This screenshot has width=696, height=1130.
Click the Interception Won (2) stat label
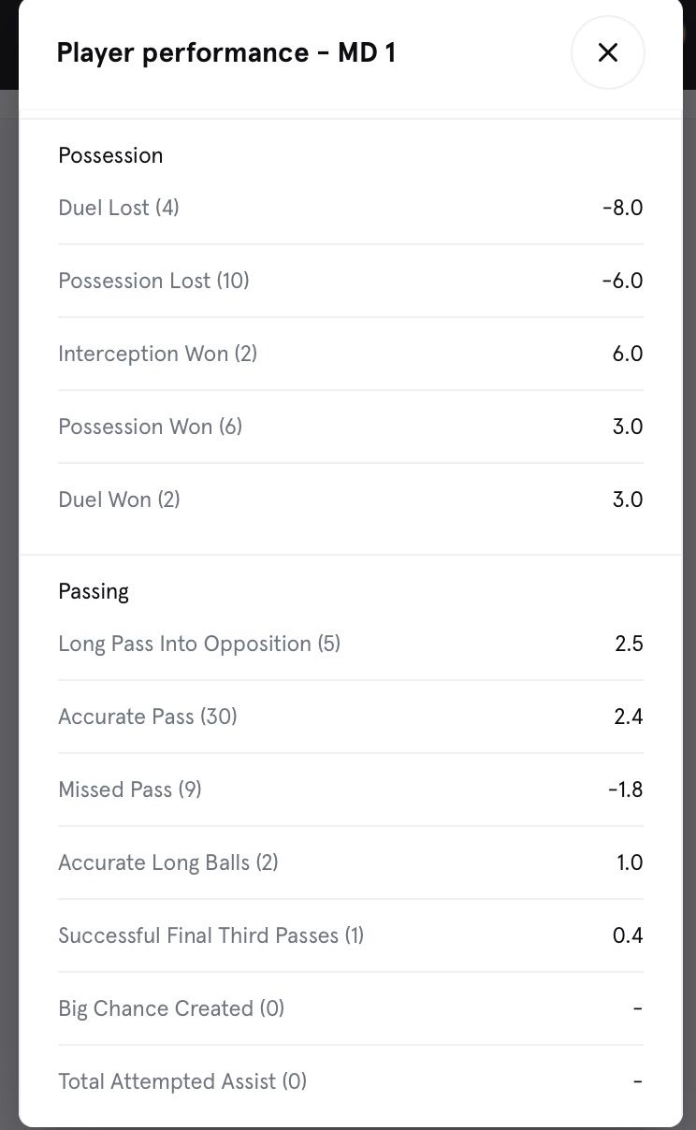click(x=157, y=354)
